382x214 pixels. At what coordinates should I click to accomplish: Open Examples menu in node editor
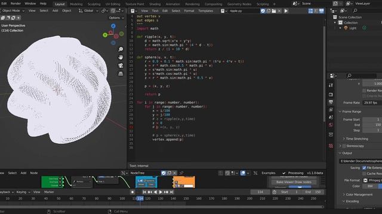268,173
